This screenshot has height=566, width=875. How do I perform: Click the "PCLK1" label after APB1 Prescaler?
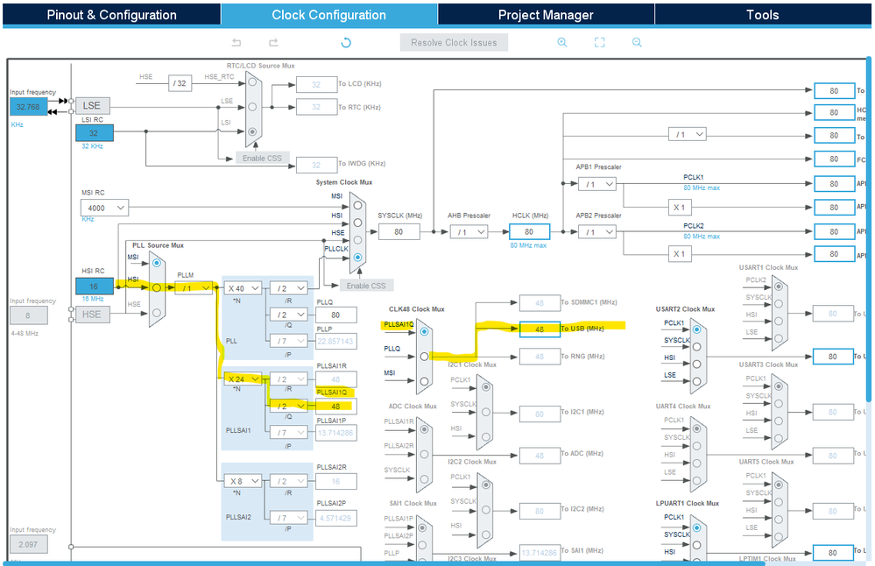pos(694,177)
